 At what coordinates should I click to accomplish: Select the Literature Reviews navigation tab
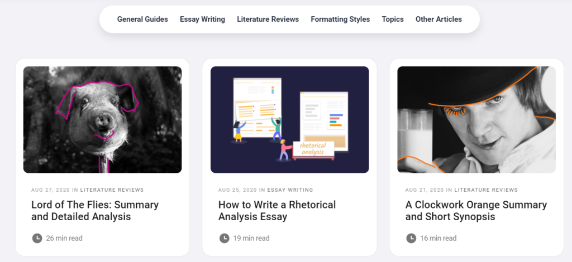pyautogui.click(x=268, y=20)
